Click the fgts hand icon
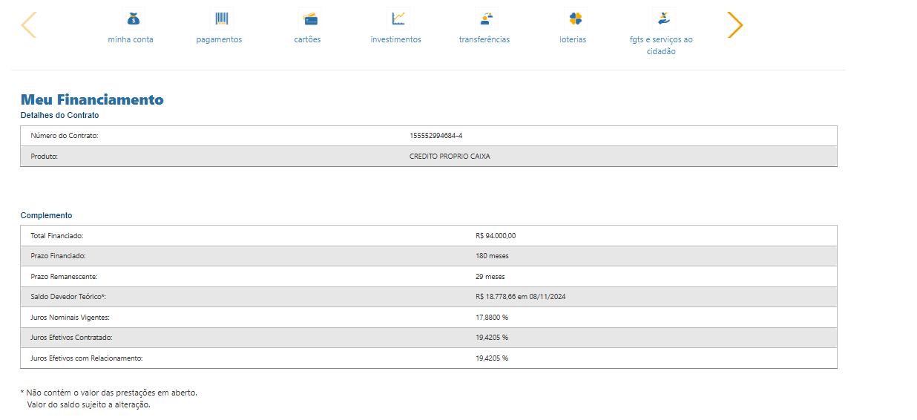The width and height of the screenshot is (917, 420). tap(663, 18)
